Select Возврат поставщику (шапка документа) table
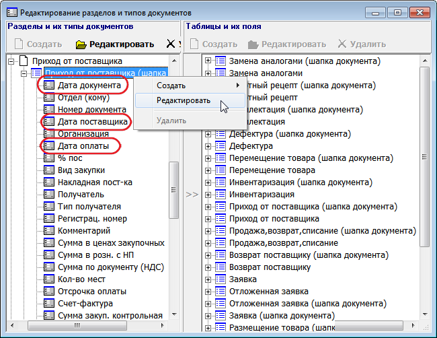Viewport: 437px width, 338px height. (x=309, y=255)
